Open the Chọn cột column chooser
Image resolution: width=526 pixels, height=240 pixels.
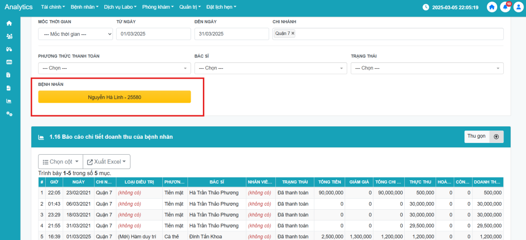pos(60,161)
